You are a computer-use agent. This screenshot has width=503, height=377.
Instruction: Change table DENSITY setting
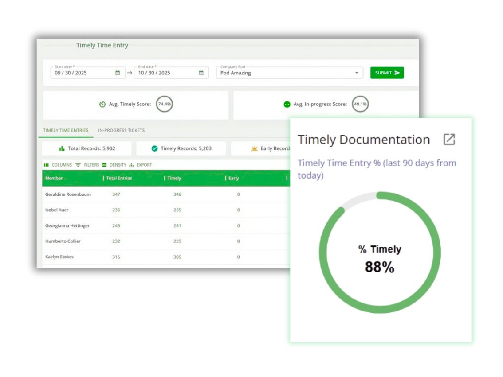(114, 165)
